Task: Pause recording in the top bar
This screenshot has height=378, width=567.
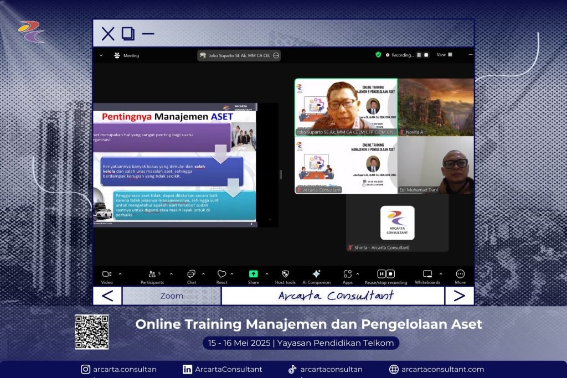Action: pyautogui.click(x=419, y=55)
